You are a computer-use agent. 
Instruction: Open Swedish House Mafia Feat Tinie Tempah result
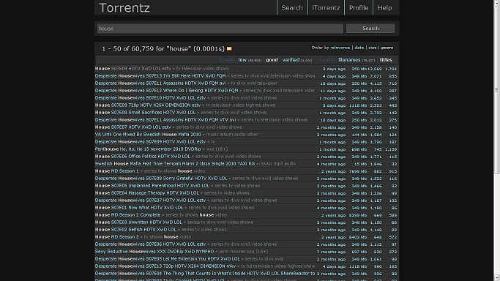point(175,164)
